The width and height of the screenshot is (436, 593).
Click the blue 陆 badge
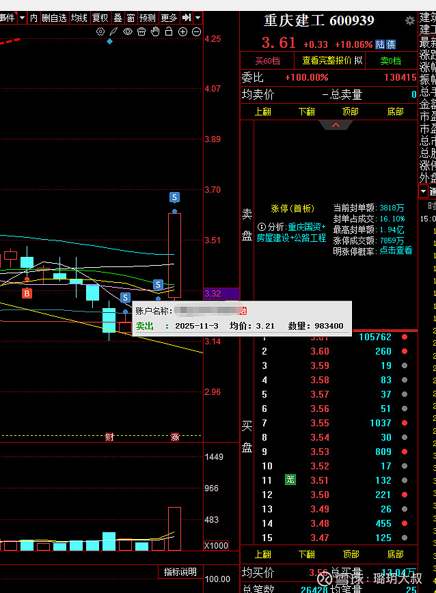click(x=380, y=44)
